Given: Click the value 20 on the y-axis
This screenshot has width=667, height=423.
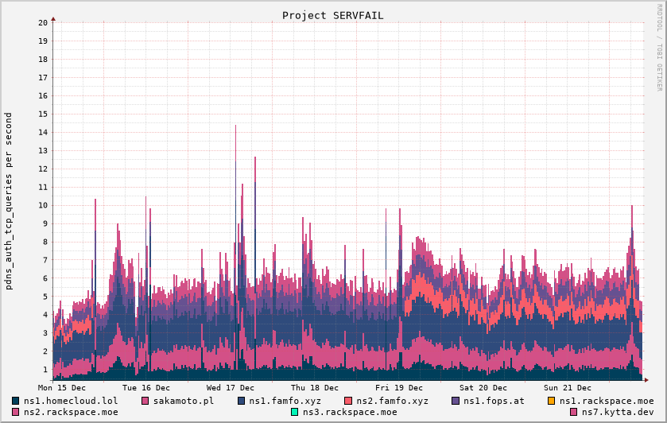Looking at the screenshot, I should tap(43, 22).
